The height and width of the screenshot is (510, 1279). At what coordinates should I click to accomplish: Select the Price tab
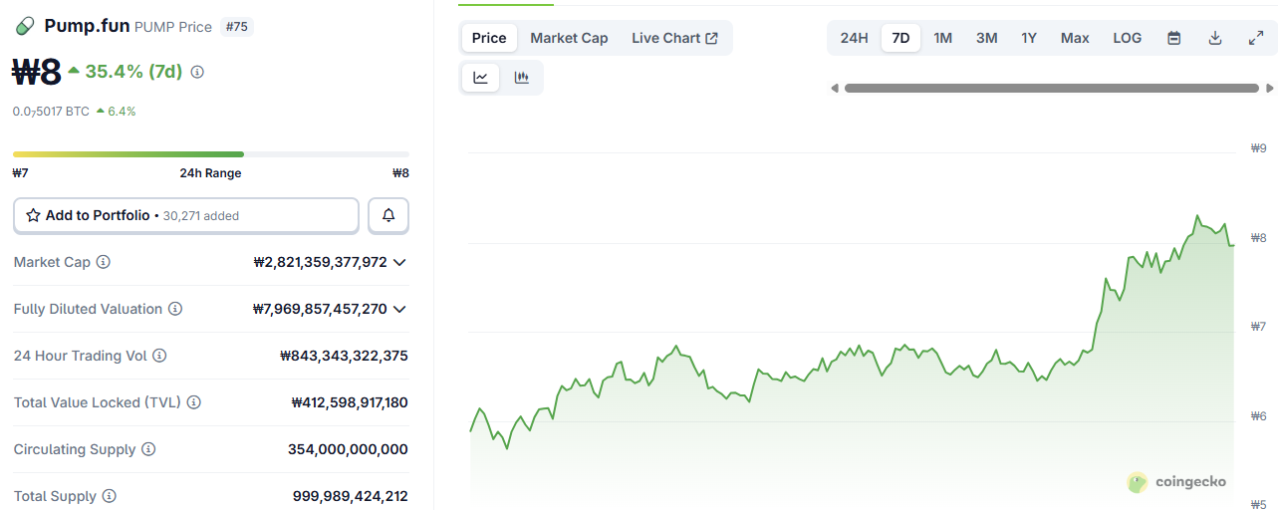(x=489, y=38)
